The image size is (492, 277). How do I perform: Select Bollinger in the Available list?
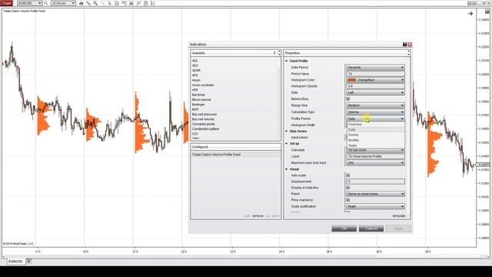198,105
